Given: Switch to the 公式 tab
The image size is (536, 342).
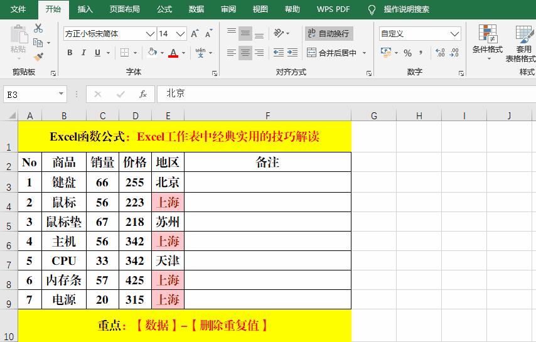Looking at the screenshot, I should (164, 9).
